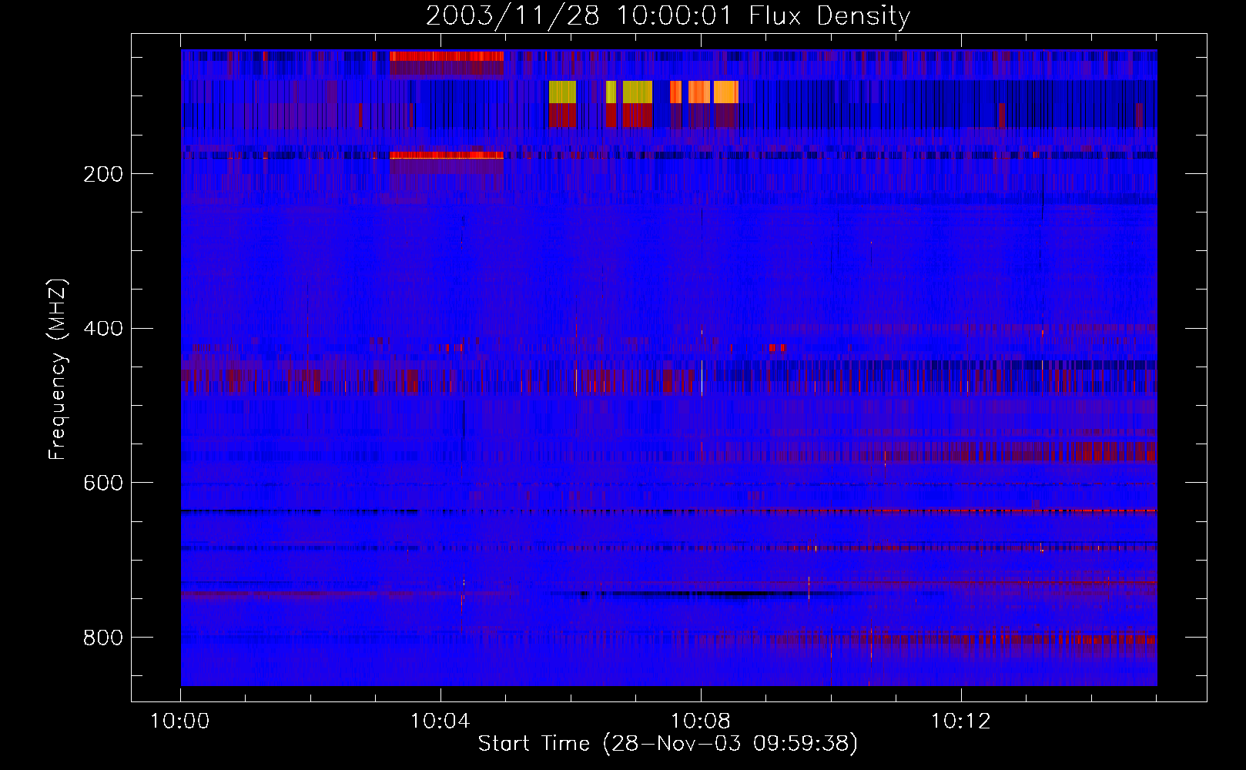1246x770 pixels.
Task: Click the plot title '2003/11/28 10:00:01 Flux Density'
Action: coord(668,15)
